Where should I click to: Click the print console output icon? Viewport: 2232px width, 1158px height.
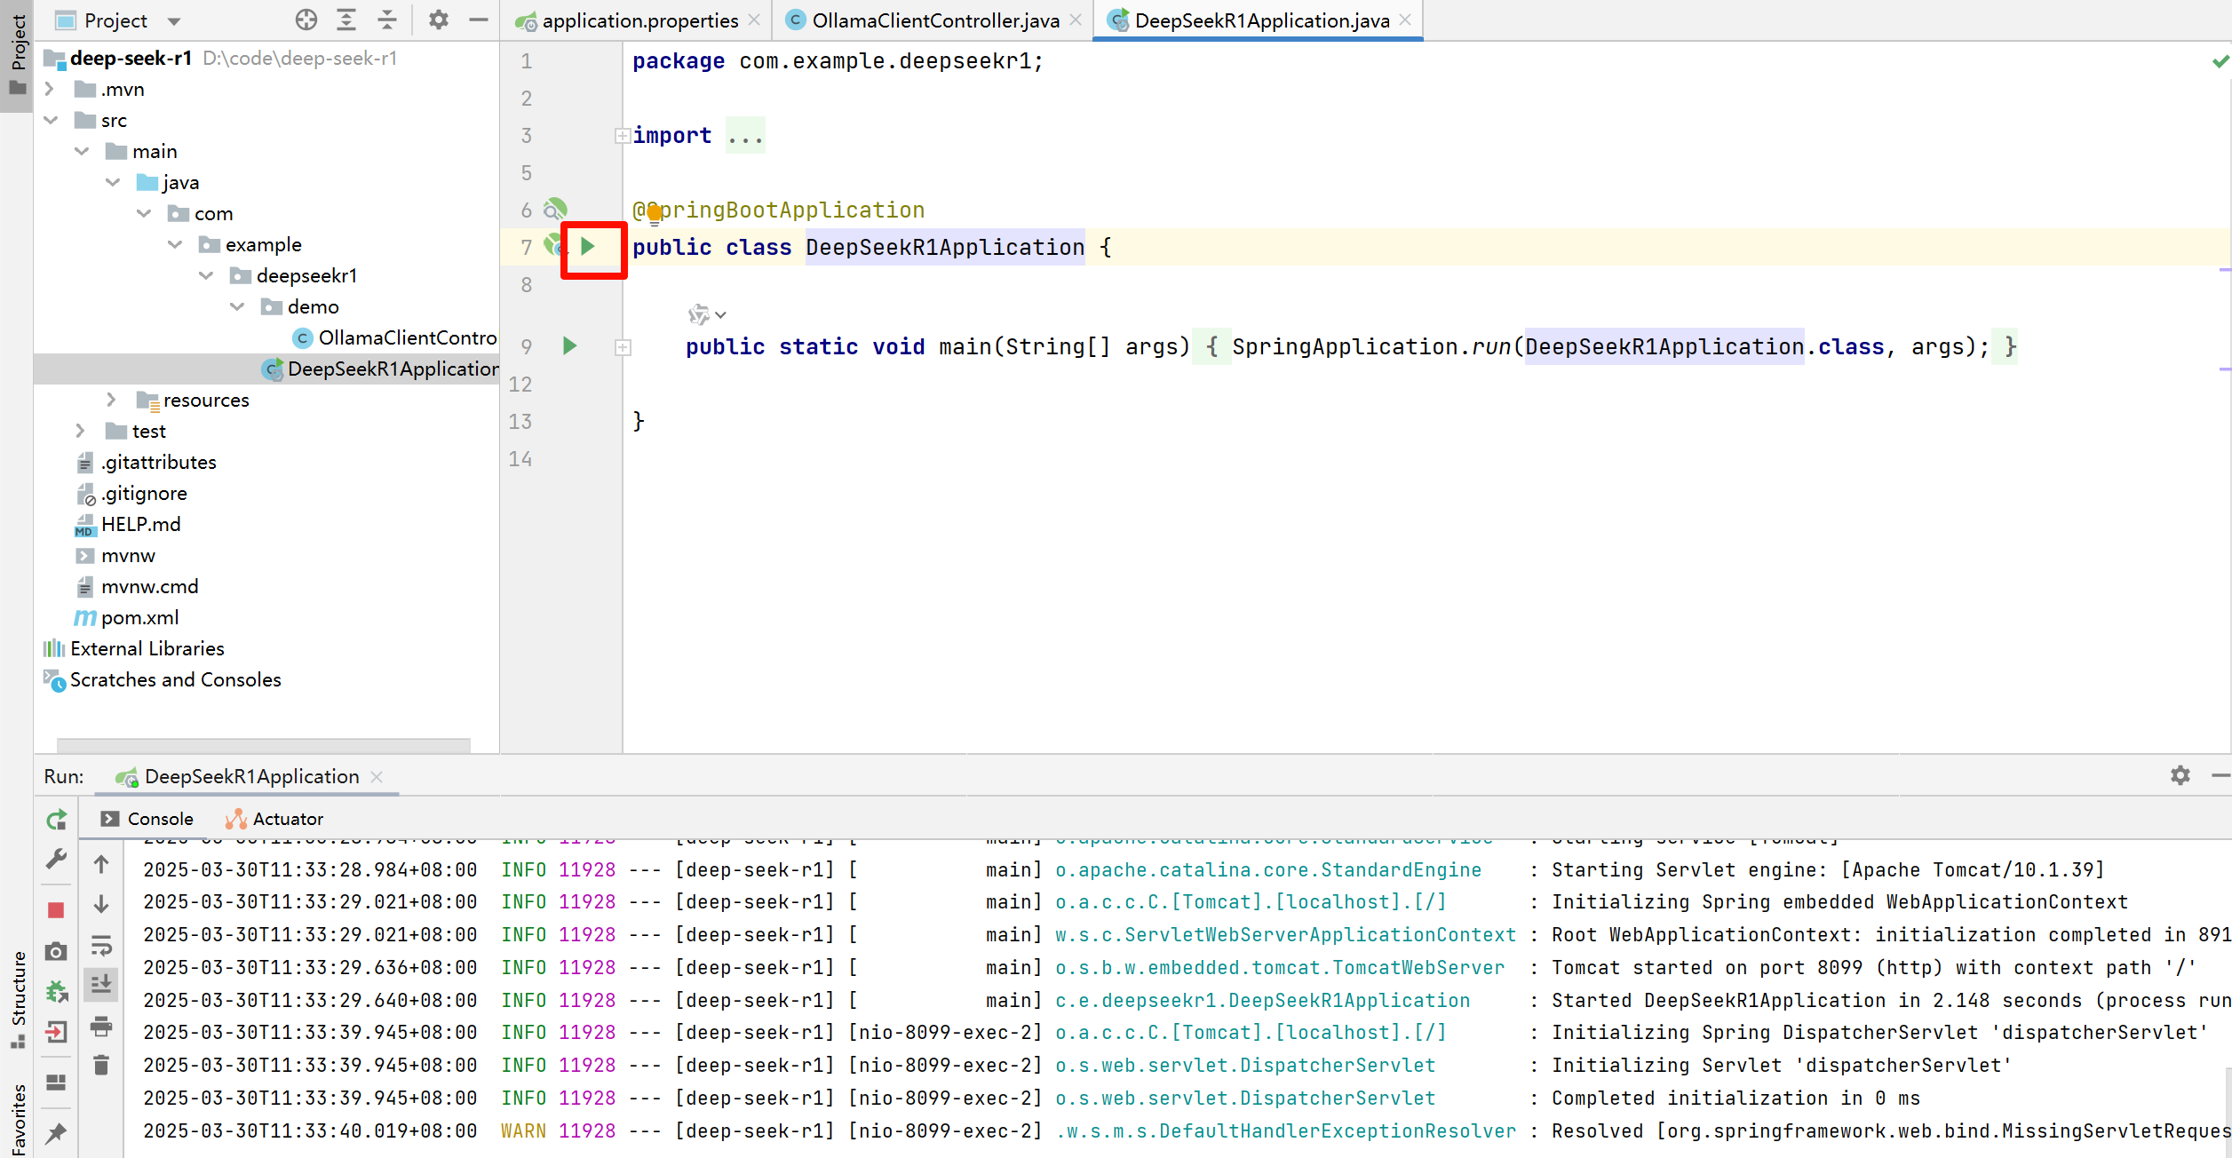coord(101,1027)
